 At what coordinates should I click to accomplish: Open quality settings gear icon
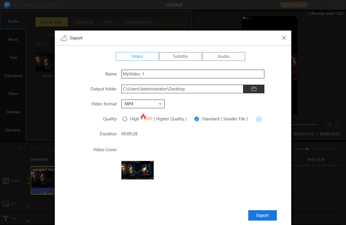pos(259,119)
